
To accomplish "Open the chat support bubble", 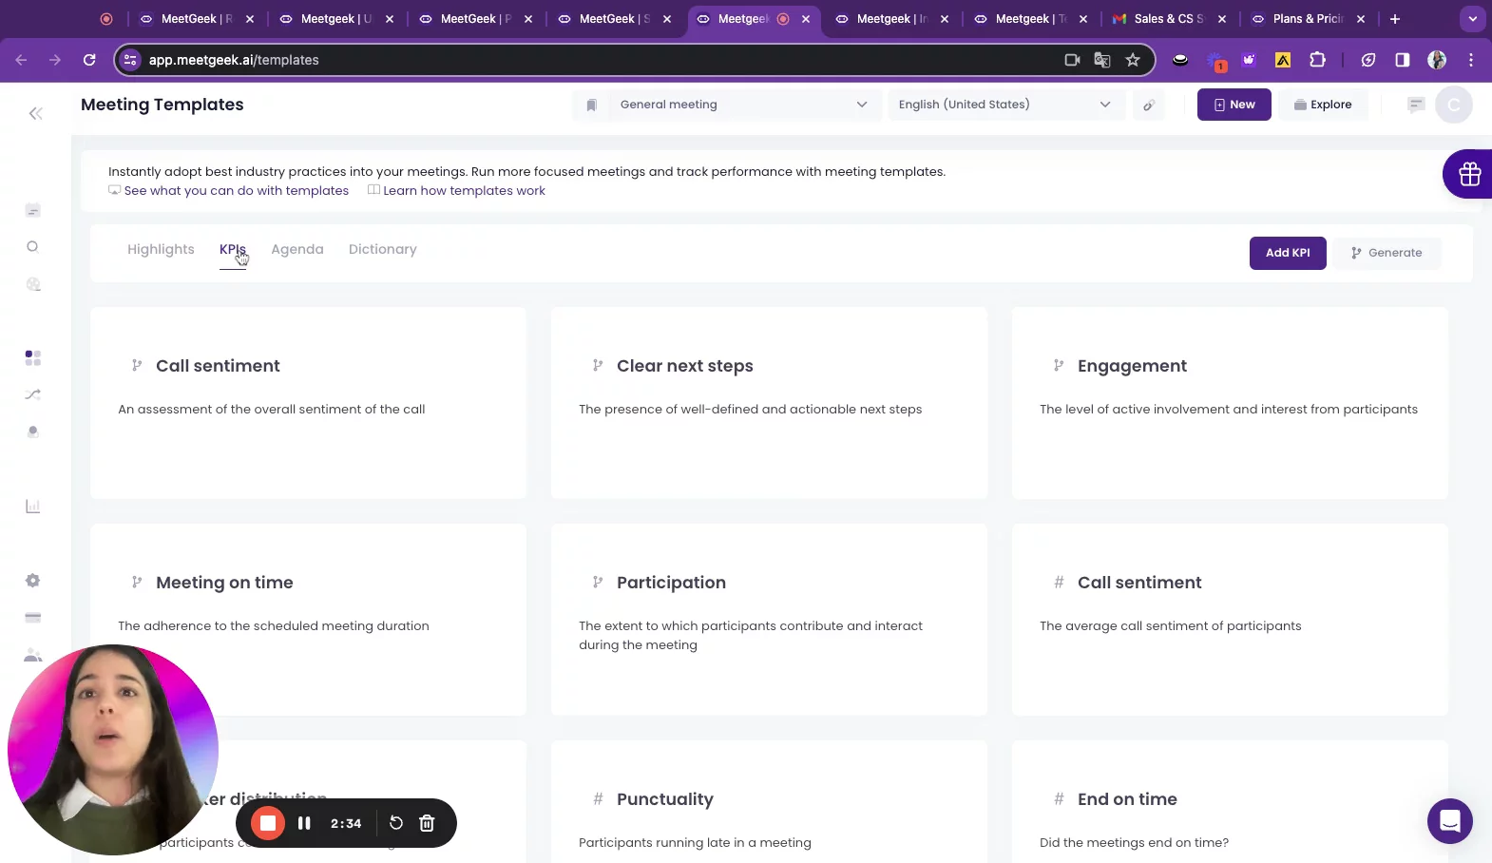I will point(1449,820).
